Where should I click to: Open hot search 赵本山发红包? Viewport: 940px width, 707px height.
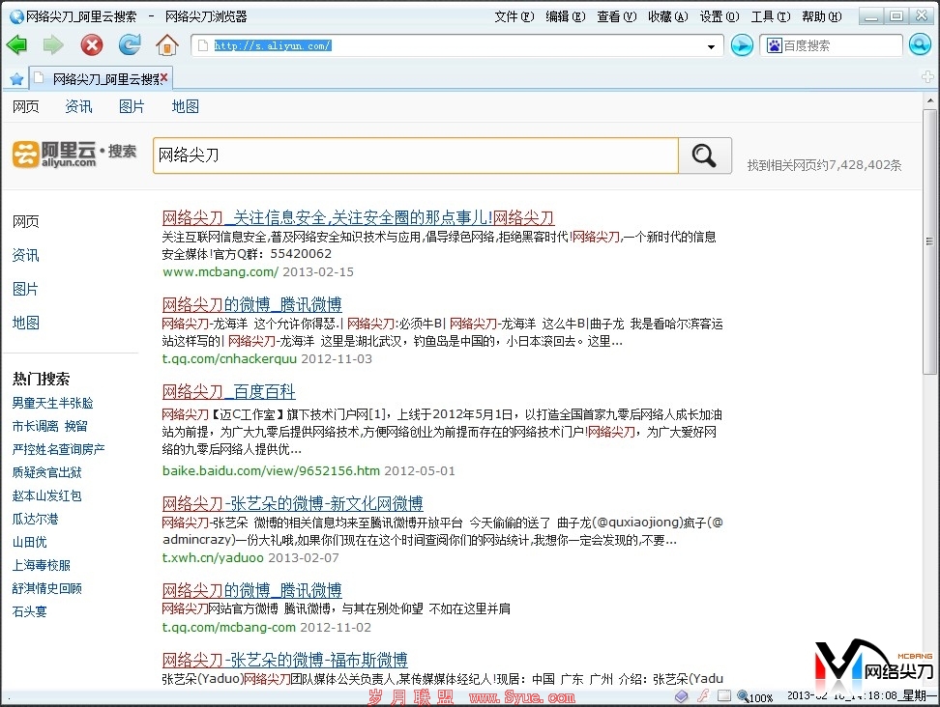[x=46, y=495]
